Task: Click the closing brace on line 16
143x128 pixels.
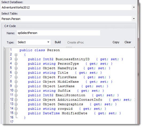Action: point(25,118)
